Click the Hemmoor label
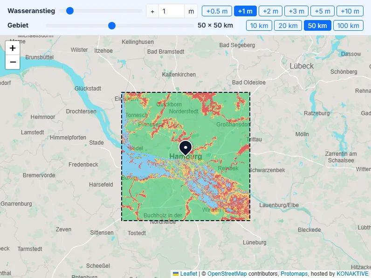Image resolution: width=371 pixels, height=278 pixels. [x=42, y=117]
